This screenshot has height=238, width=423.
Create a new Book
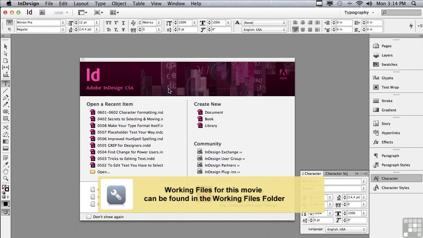point(209,119)
